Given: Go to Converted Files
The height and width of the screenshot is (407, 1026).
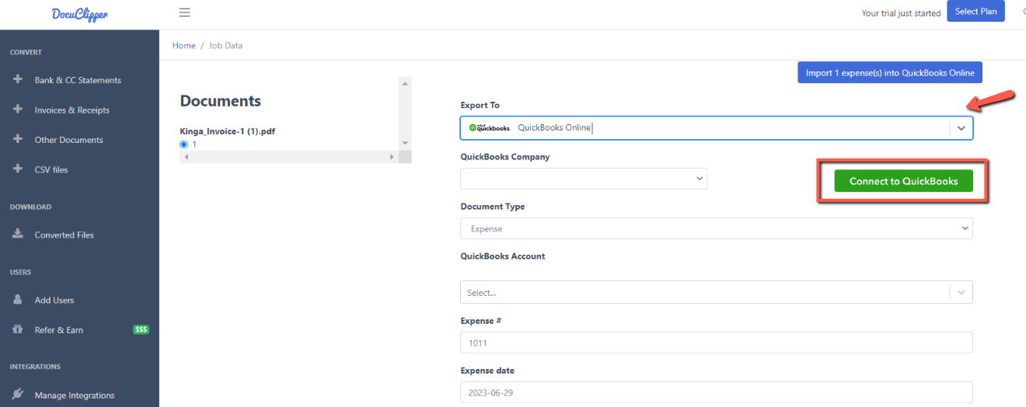Looking at the screenshot, I should click(65, 235).
